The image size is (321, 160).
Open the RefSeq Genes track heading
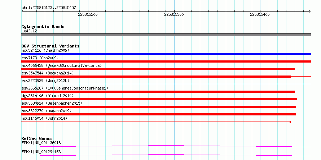(x=36, y=138)
